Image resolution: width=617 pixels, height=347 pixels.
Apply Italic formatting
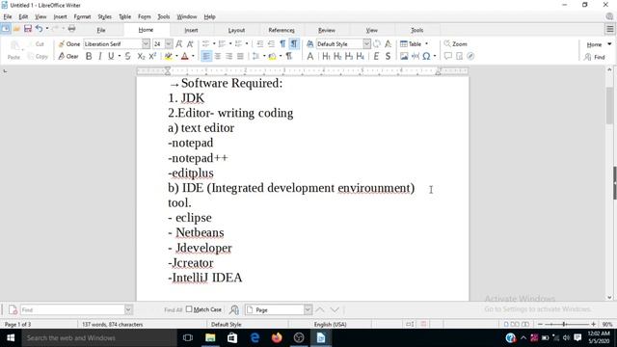tap(100, 56)
